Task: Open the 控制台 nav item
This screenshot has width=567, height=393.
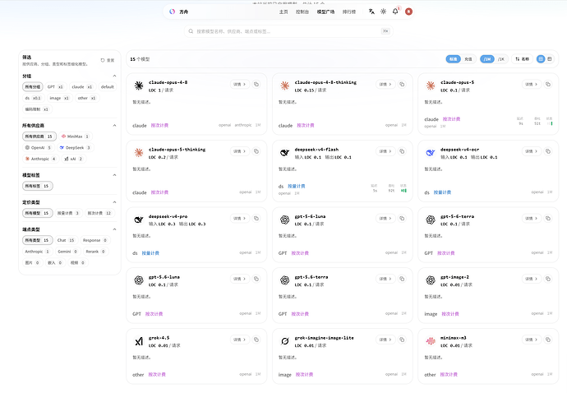Action: [302, 12]
